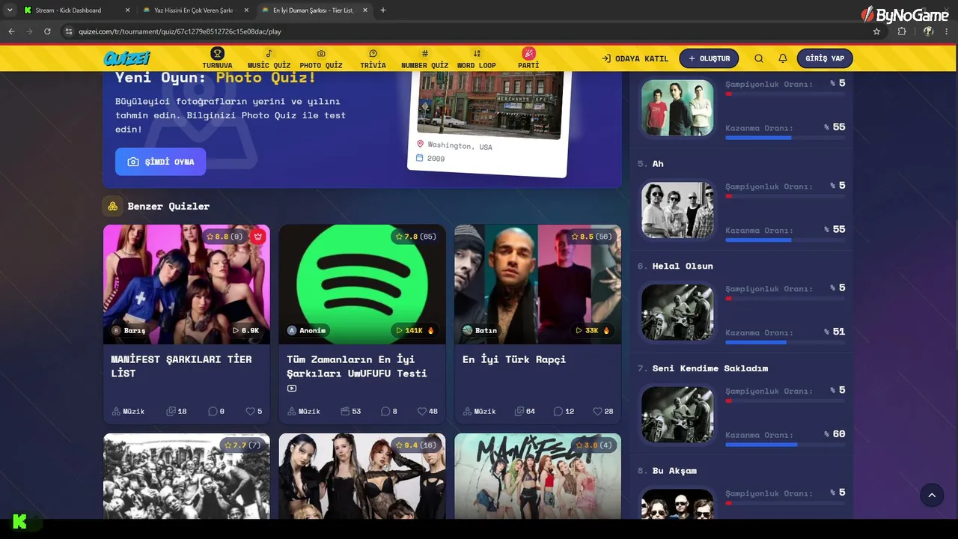Click the address bar URL field
958x539 pixels.
tap(472, 31)
